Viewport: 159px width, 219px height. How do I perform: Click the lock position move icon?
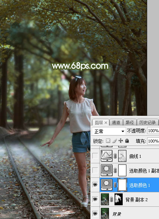120,141
